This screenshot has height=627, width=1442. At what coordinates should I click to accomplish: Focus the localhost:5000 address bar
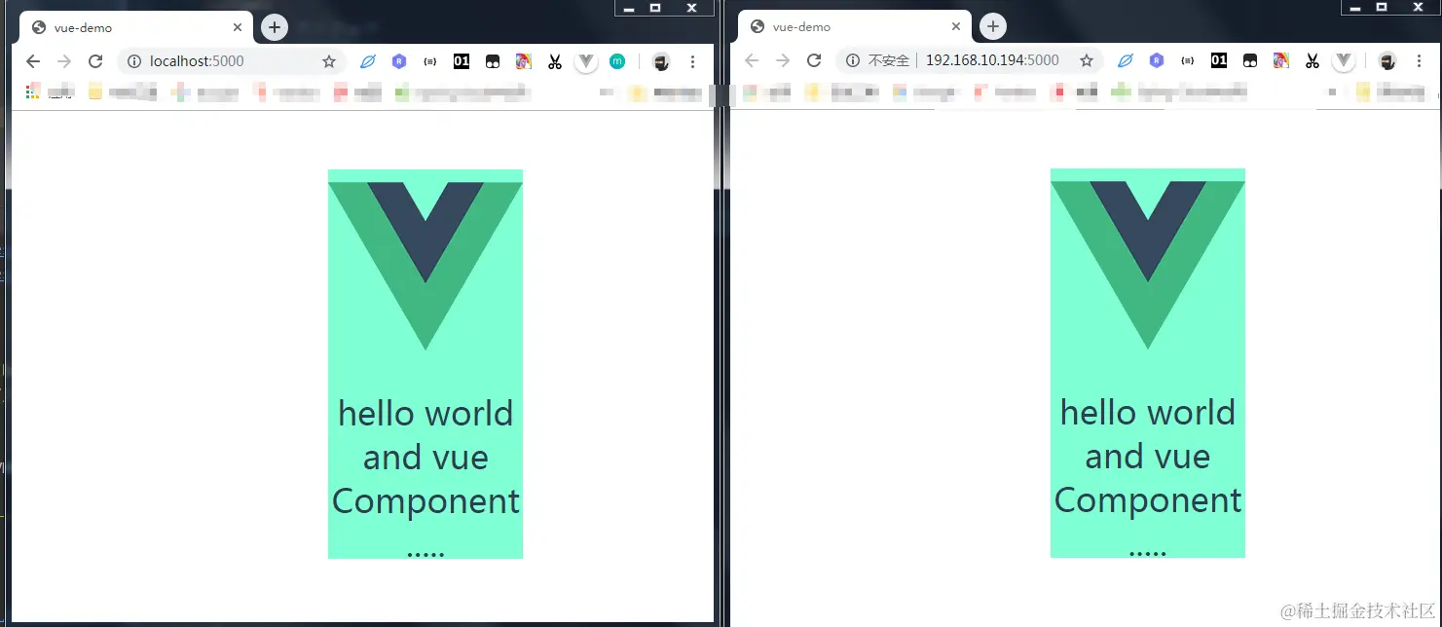pos(234,61)
